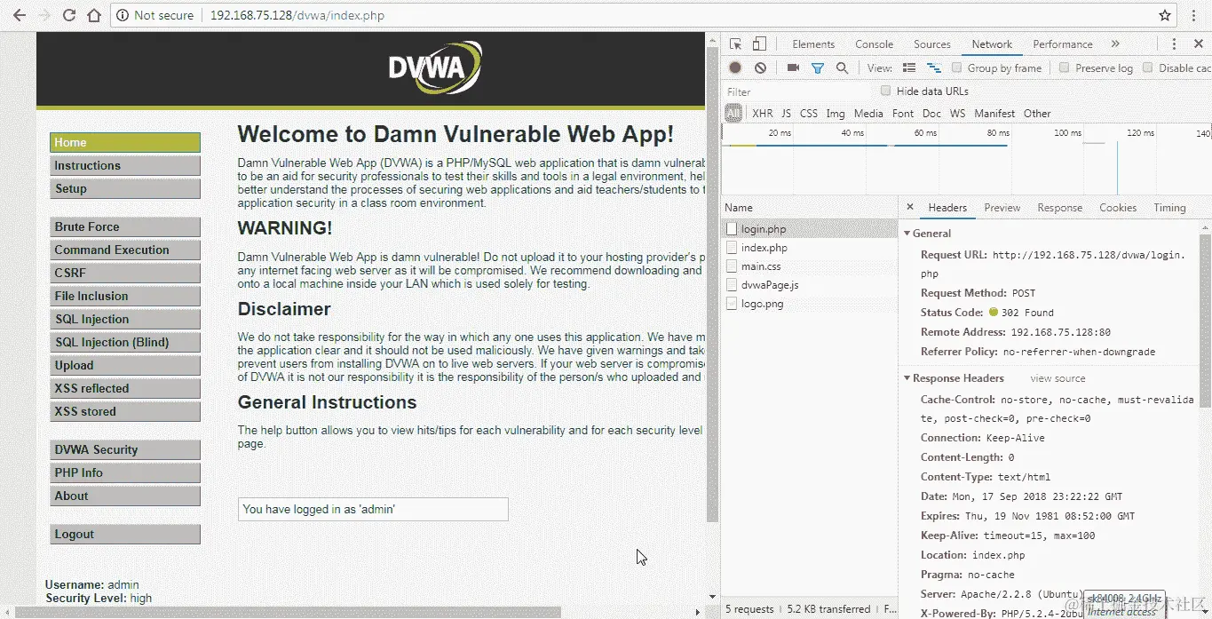Open the Response tab of the request
Viewport: 1212px width, 619px height.
coord(1059,207)
